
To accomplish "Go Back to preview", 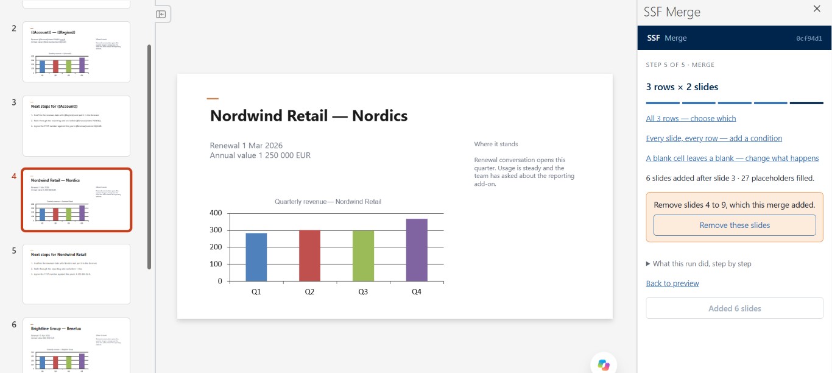I will 672,283.
